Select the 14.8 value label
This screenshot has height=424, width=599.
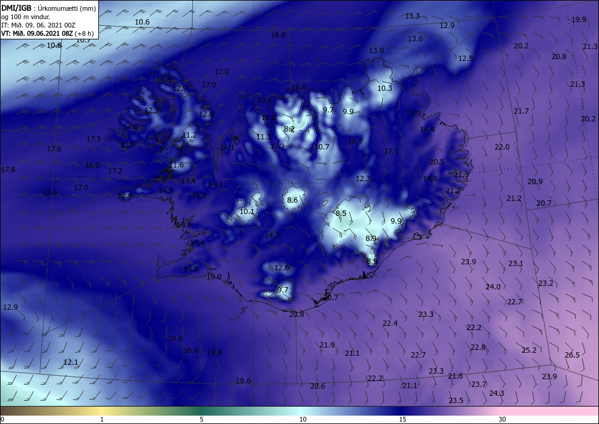[430, 178]
